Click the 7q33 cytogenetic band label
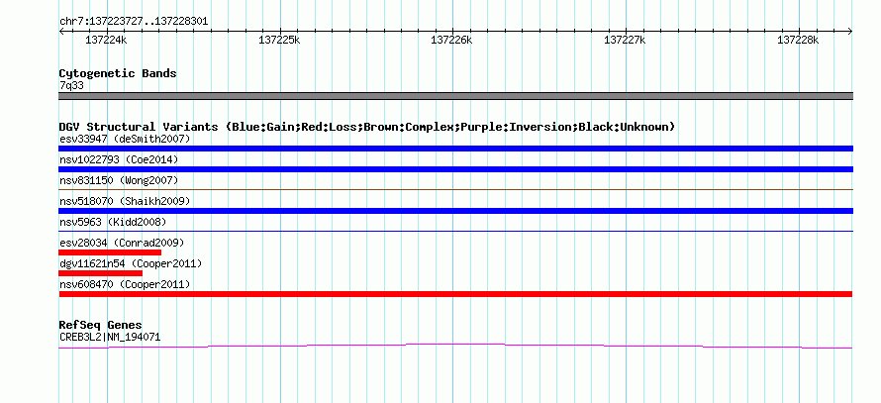Viewport: 881px width, 403px height. [71, 85]
